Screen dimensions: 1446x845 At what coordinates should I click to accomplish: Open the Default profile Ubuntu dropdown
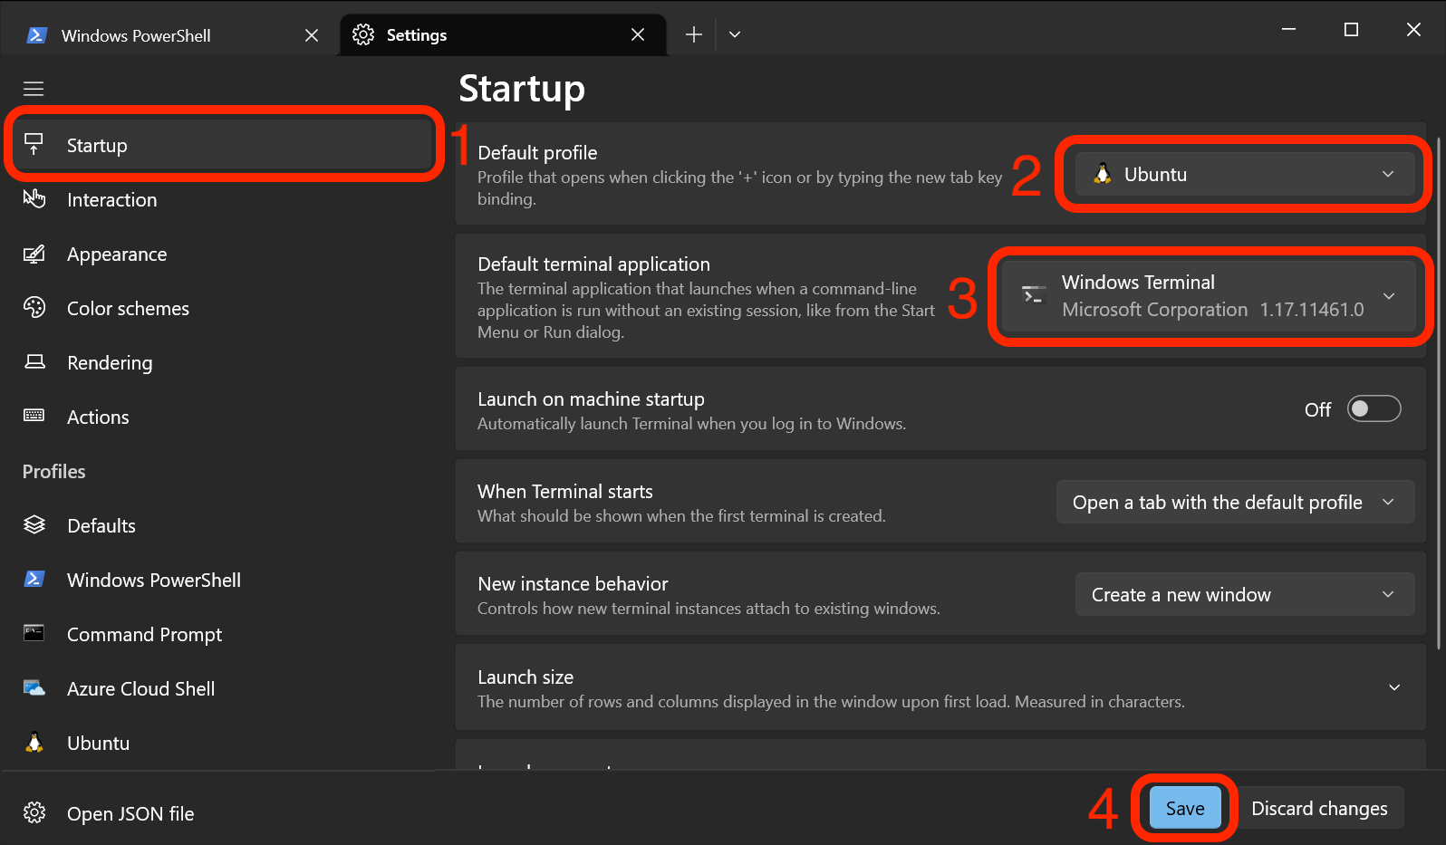click(x=1244, y=175)
